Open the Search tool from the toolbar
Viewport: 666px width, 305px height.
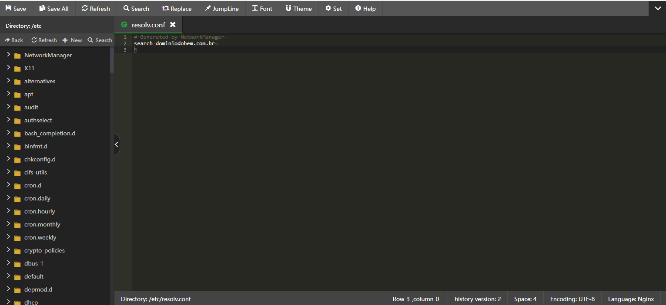[x=126, y=8]
